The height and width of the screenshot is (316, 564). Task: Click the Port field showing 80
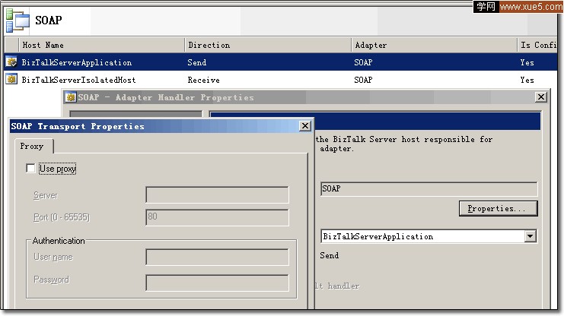click(x=217, y=217)
